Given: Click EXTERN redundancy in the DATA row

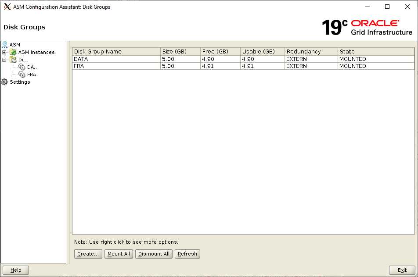Looking at the screenshot, I should (x=311, y=59).
